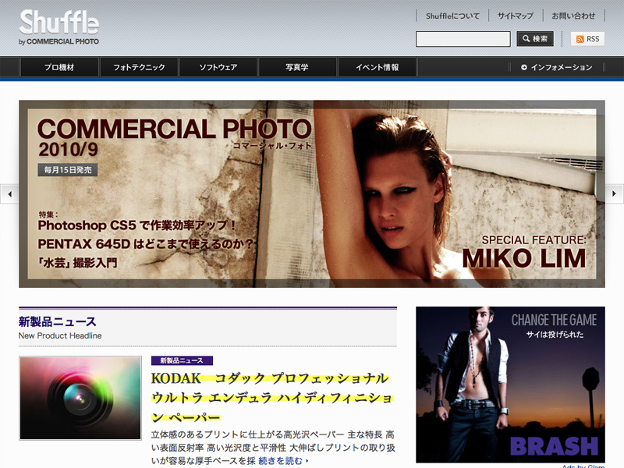
Task: Focus the header search input field
Action: tap(463, 39)
